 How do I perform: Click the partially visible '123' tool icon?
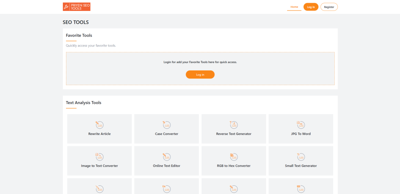(x=301, y=189)
